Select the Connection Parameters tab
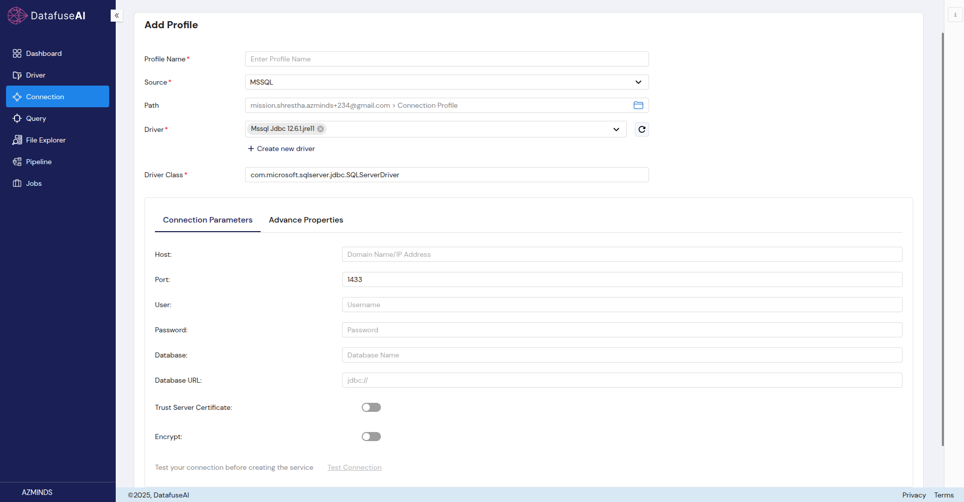The image size is (964, 502). coord(207,220)
